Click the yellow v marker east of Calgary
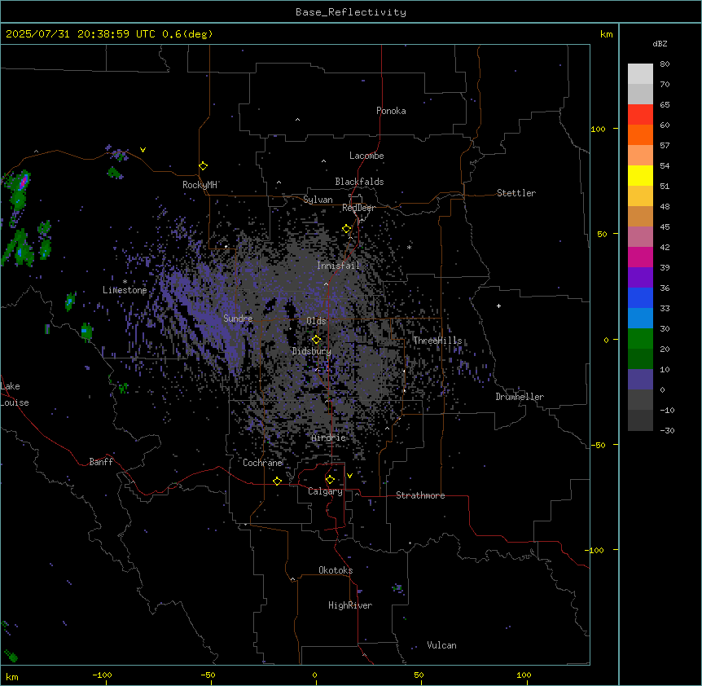This screenshot has width=702, height=686. click(349, 476)
